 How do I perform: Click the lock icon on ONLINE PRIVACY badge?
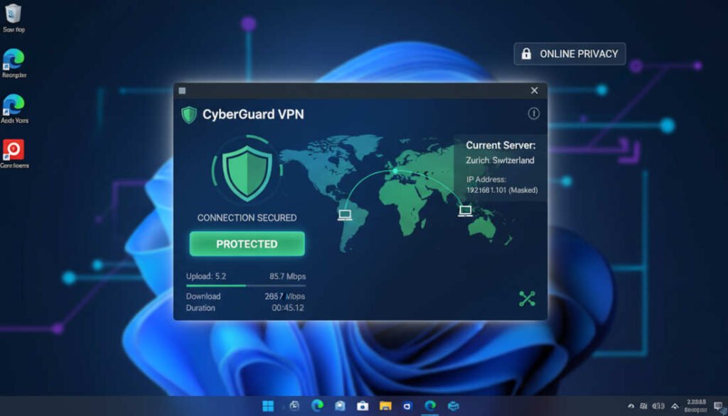[x=528, y=53]
